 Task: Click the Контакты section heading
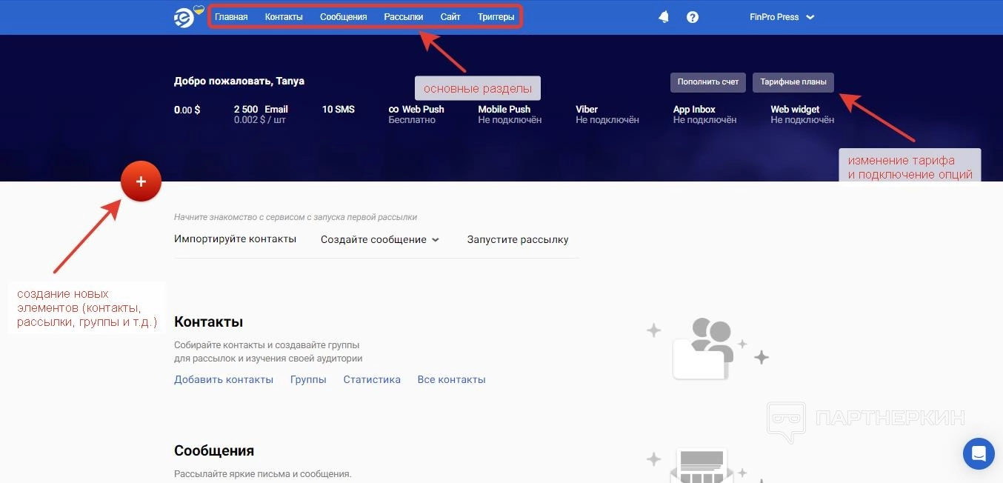[x=209, y=322]
